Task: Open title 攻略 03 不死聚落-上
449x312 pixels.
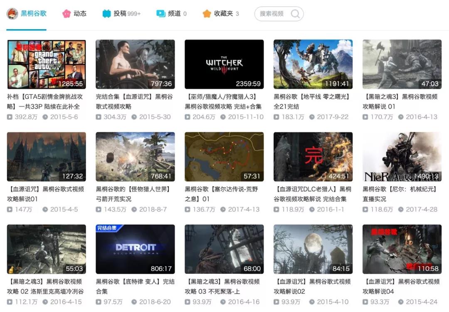Action: point(222,287)
